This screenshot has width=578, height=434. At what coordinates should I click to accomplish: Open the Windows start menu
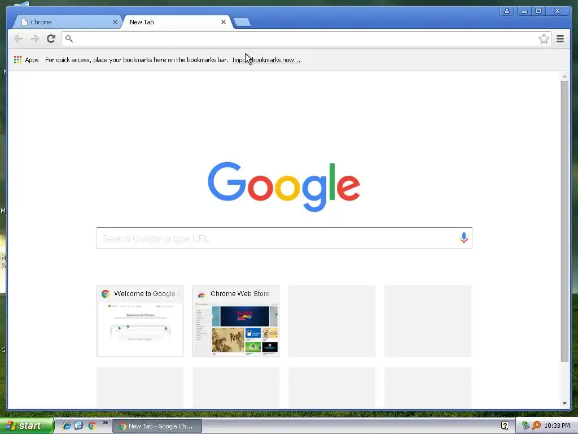(x=27, y=426)
